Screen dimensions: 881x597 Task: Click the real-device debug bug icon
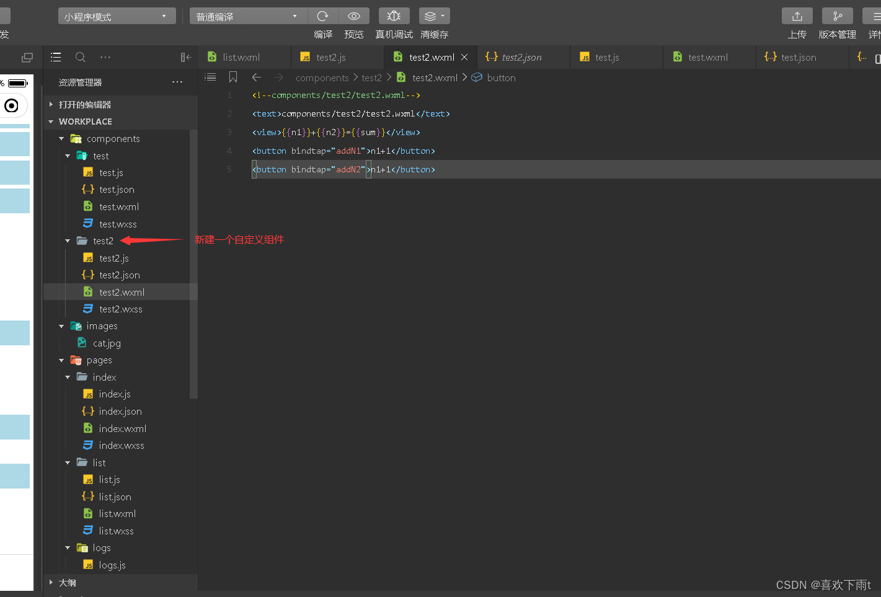(394, 16)
